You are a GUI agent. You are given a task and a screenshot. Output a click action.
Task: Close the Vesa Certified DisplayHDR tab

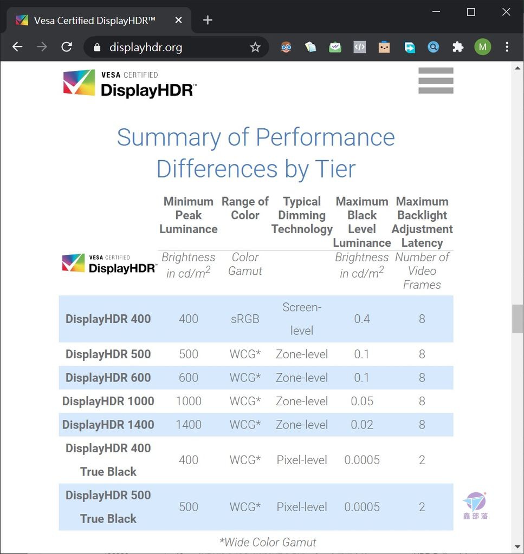tap(179, 20)
